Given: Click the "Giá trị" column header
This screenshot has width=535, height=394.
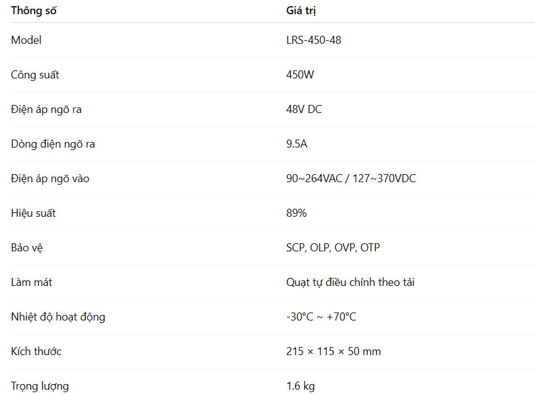Looking at the screenshot, I should [301, 10].
